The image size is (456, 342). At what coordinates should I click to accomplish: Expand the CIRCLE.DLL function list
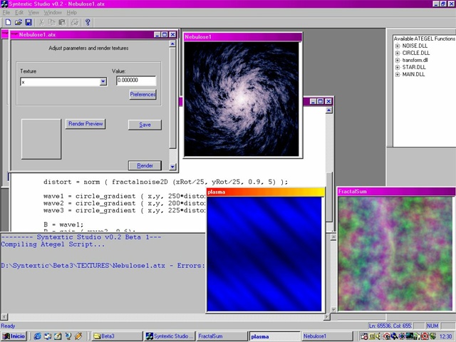coord(398,53)
